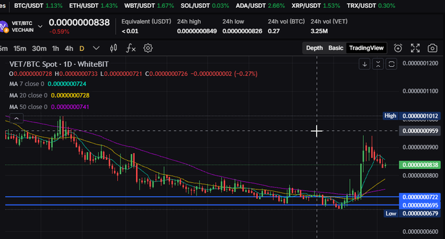The width and height of the screenshot is (445, 239).
Task: Click the collapse pane arrows button
Action: tap(378, 64)
